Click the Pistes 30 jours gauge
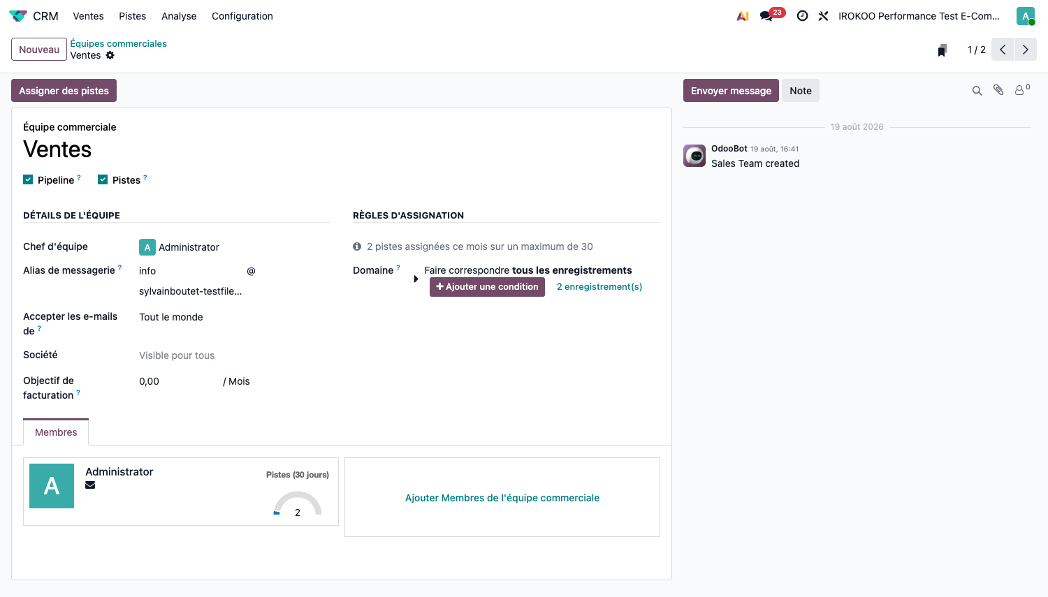 click(298, 503)
